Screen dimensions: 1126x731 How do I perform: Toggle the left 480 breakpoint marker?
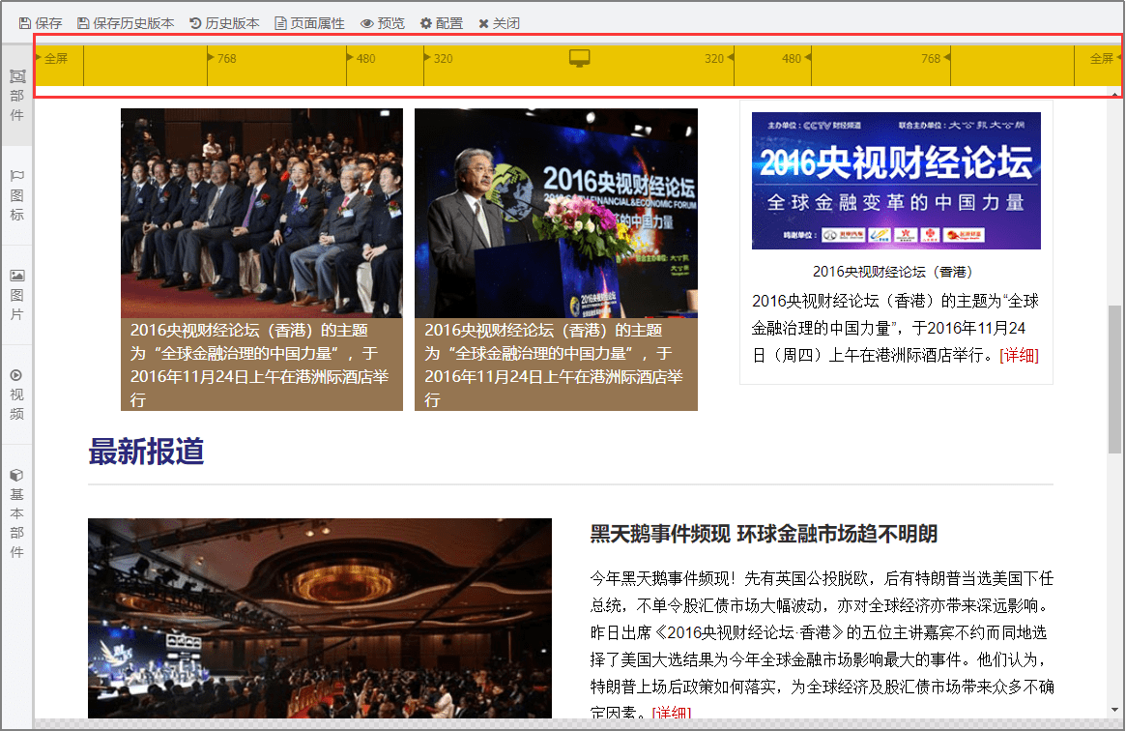click(363, 58)
